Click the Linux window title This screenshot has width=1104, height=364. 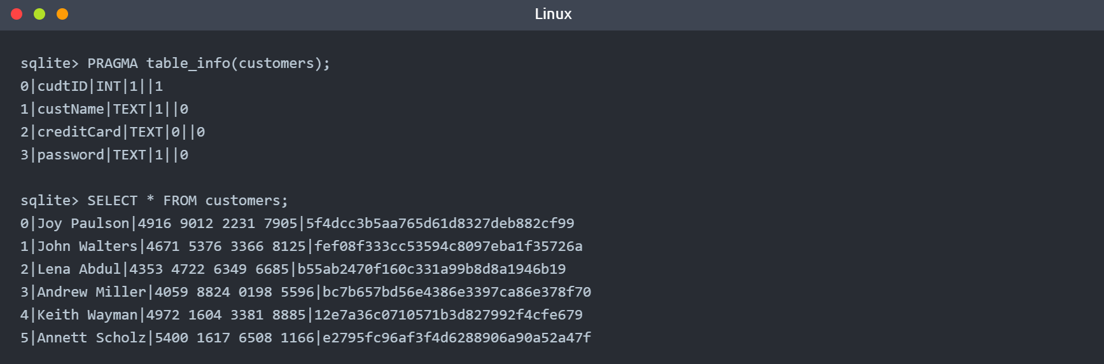pyautogui.click(x=552, y=14)
